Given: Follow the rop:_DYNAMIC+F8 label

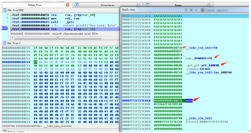Looking at the screenshot, I should click(x=199, y=58).
